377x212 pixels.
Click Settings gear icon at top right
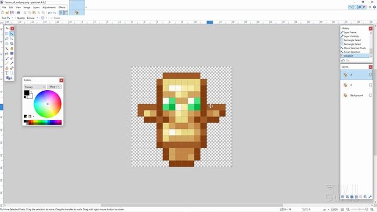370,7
